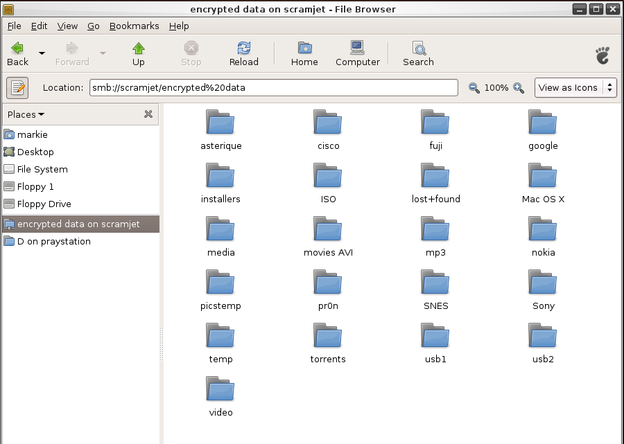Select the media folder icon

(220, 229)
